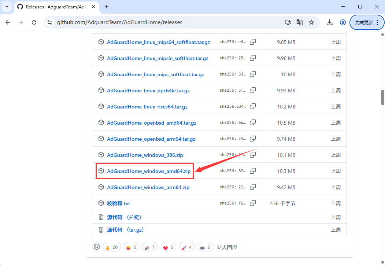
Task: Click the scrollbar up arrow
Action: coord(382,34)
